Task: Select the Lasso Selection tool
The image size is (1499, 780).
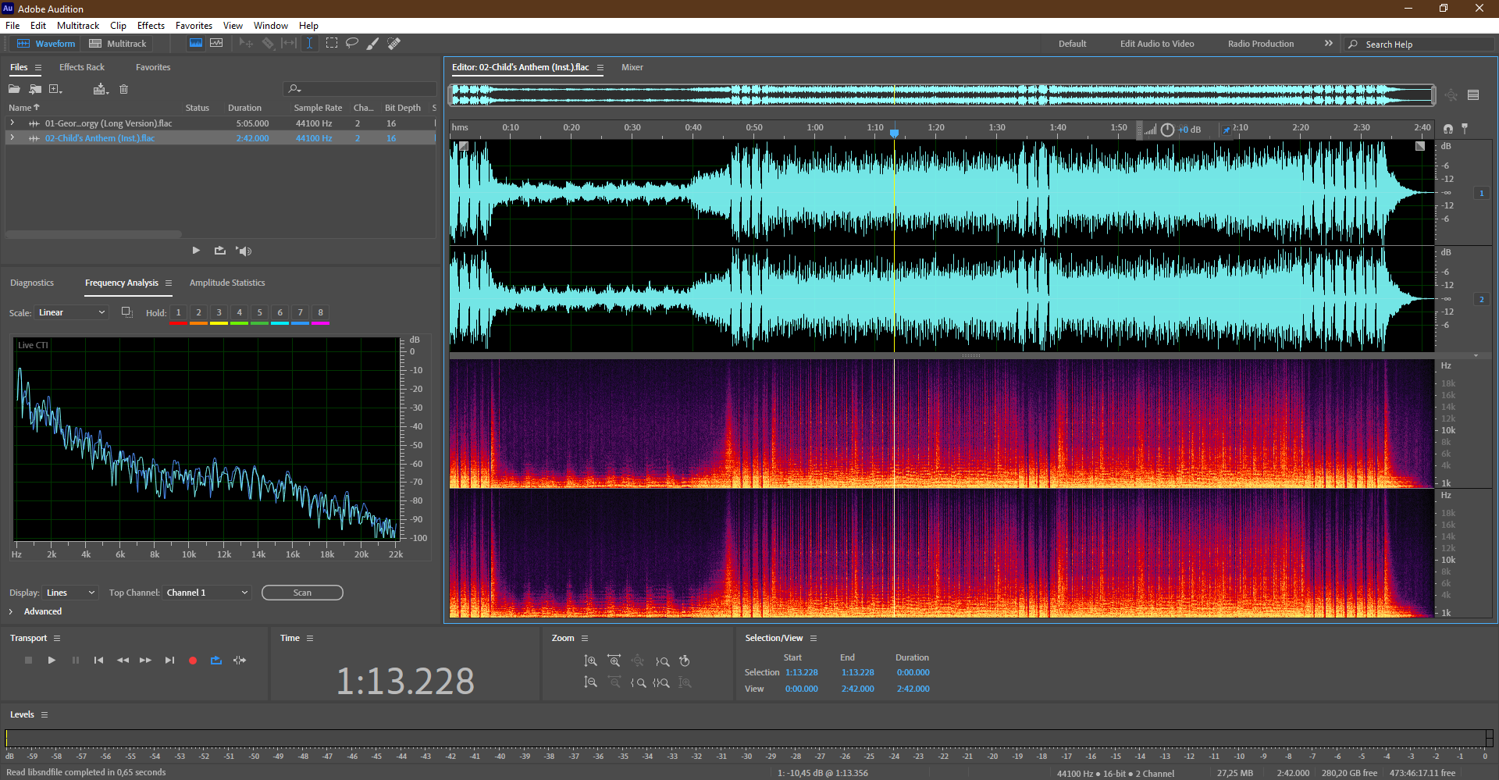Action: tap(352, 44)
